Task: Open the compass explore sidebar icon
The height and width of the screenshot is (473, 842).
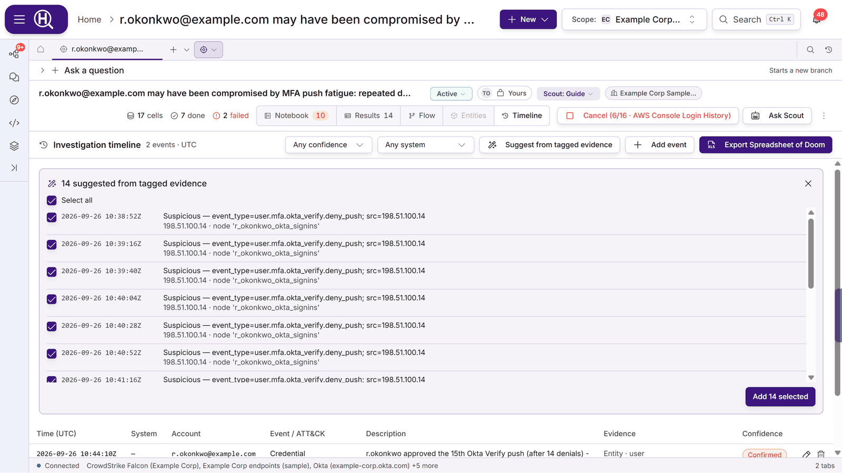Action: [14, 100]
